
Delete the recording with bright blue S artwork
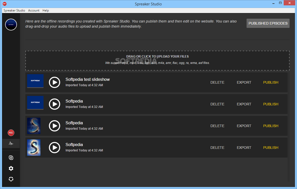217,148
